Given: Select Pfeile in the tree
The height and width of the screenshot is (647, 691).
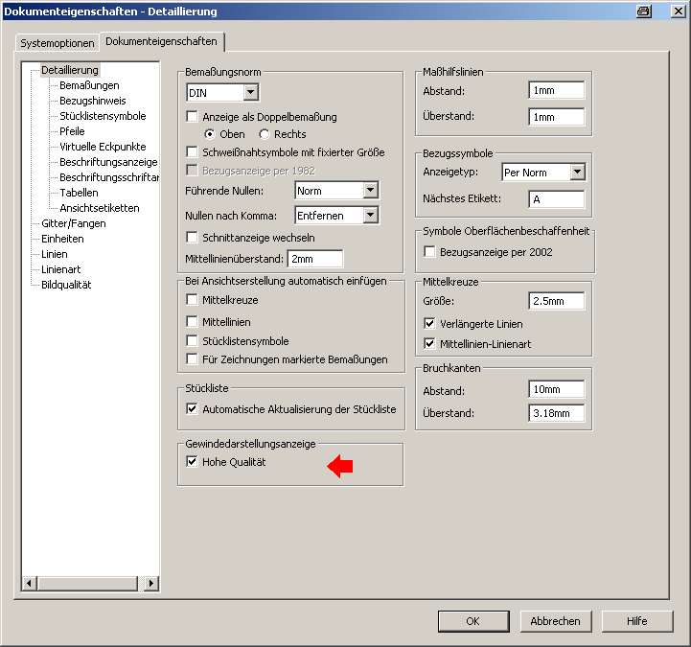Looking at the screenshot, I should tap(72, 131).
